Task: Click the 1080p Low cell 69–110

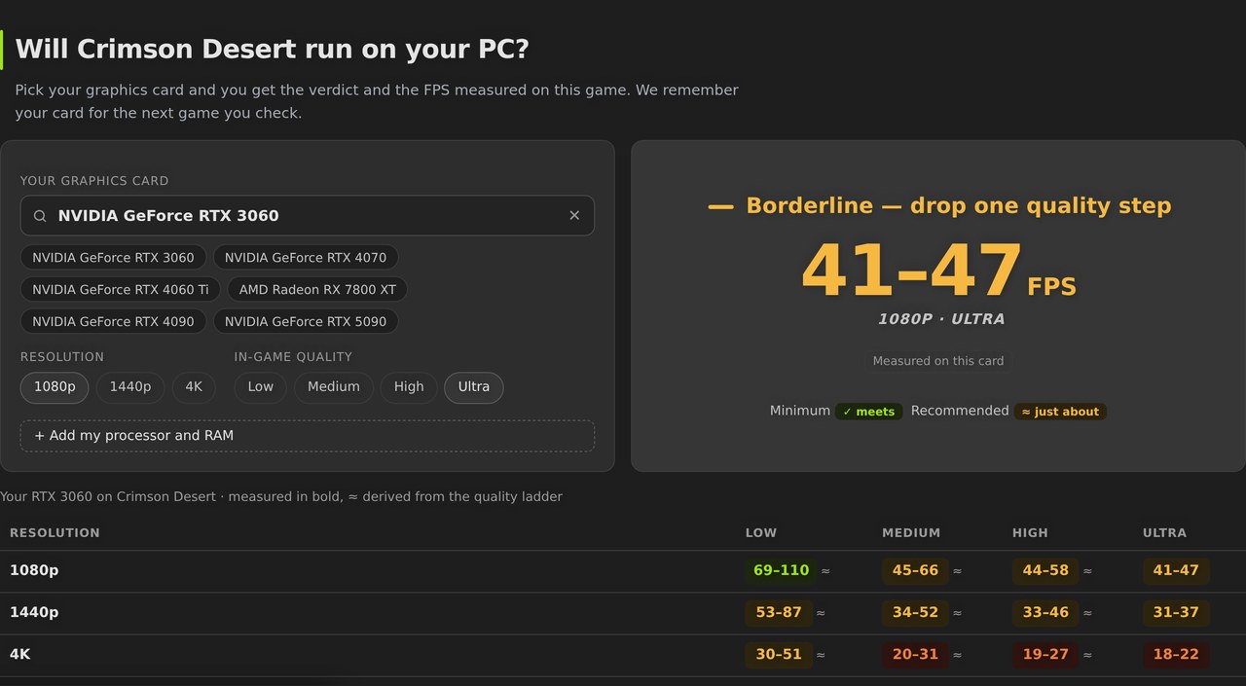Action: [x=781, y=571]
